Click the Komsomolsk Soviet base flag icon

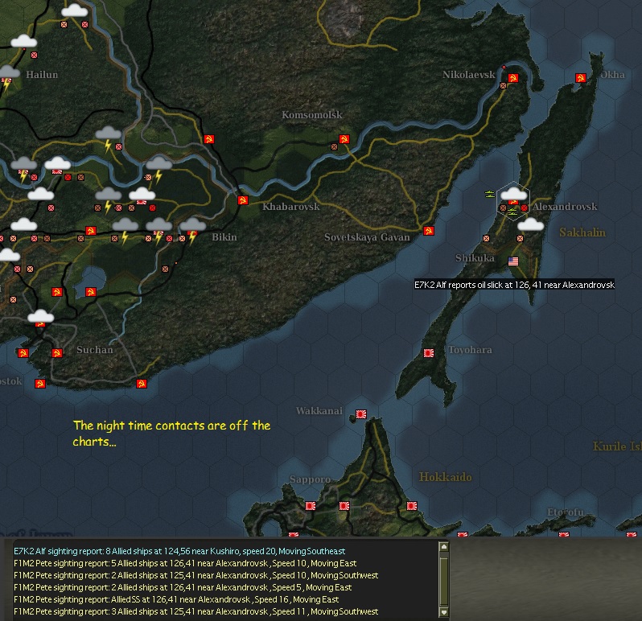pyautogui.click(x=344, y=139)
